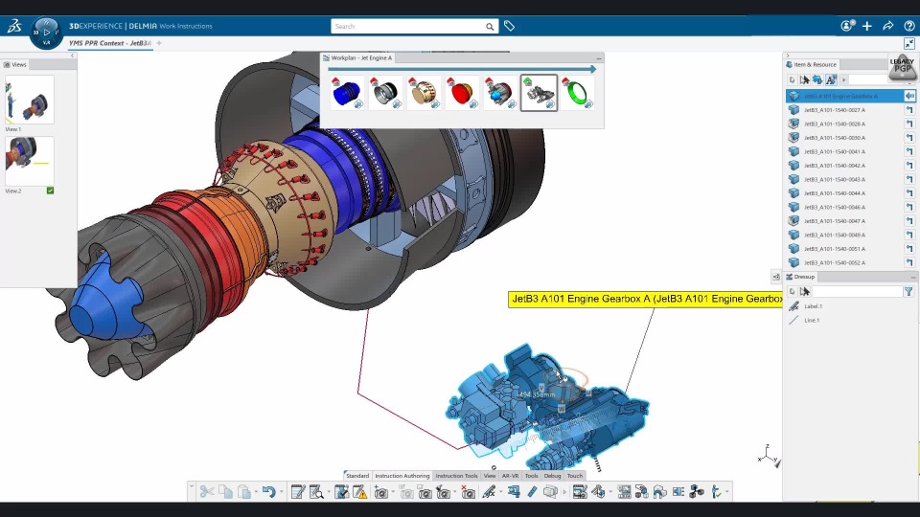Collapse the Views panel with chevron
This screenshot has width=920, height=517.
pyautogui.click(x=72, y=56)
